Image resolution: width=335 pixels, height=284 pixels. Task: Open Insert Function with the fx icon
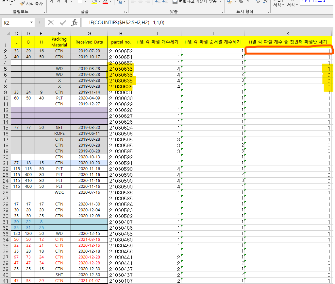(x=74, y=23)
